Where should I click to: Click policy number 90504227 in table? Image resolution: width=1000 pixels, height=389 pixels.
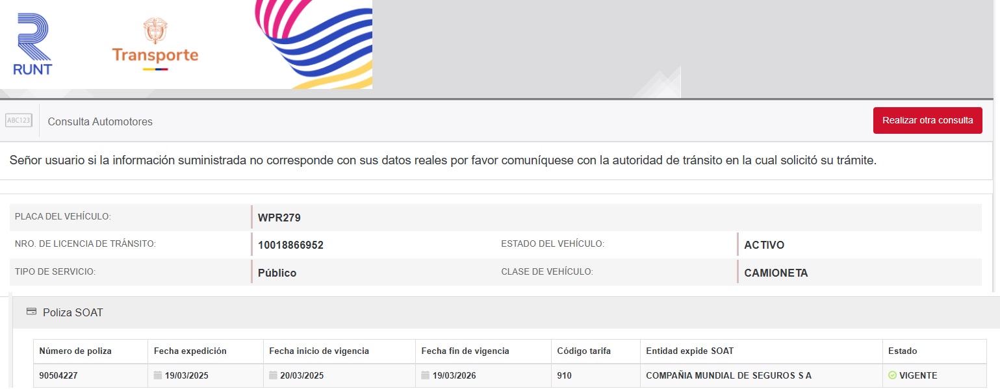coord(58,375)
